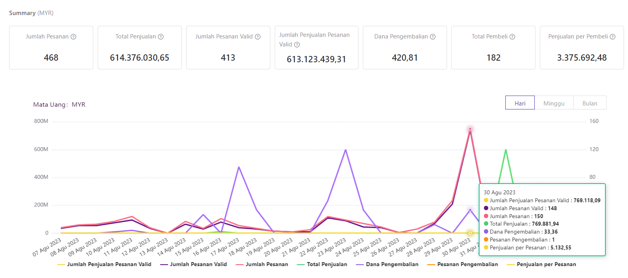
Task: Click help icon beside Jumlah Pesanan Valid
Action: tap(258, 37)
